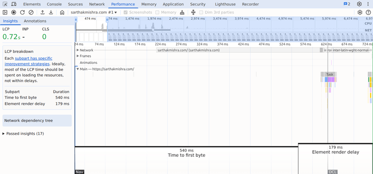Toggle the sidebar panel icon

(5, 13)
